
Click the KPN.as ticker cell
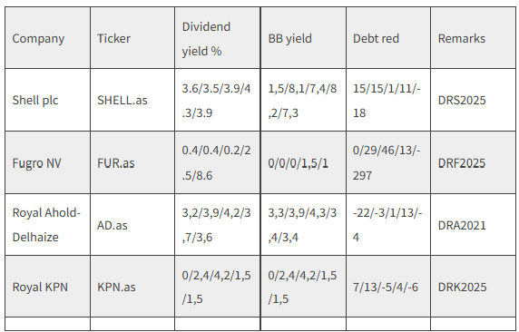[132, 287]
